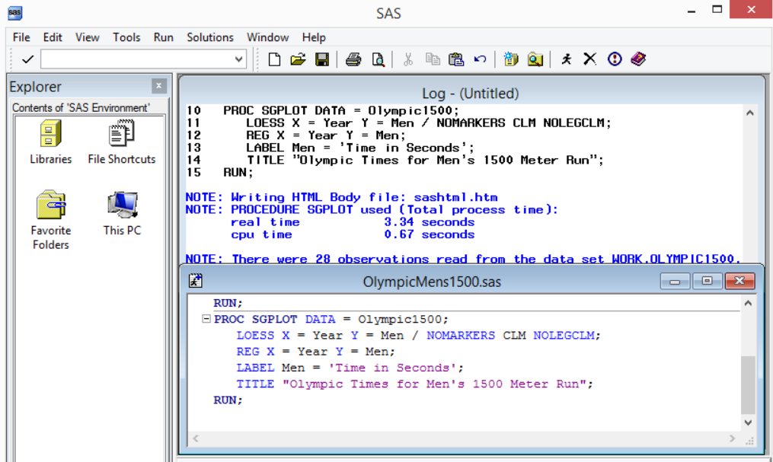Click 'real time 3.34 seconds' in log
The image size is (773, 462).
[353, 222]
